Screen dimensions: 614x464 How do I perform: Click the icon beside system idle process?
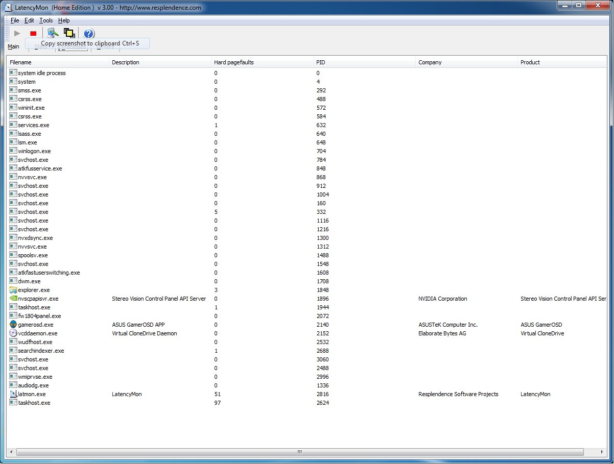[13, 73]
